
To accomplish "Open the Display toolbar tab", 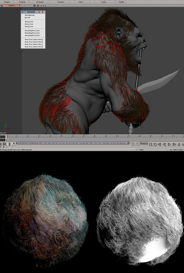I will click(104, 2).
